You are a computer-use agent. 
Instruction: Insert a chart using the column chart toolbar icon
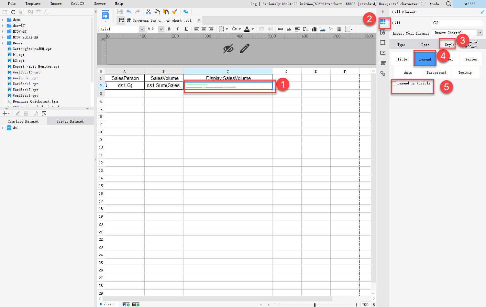314,29
